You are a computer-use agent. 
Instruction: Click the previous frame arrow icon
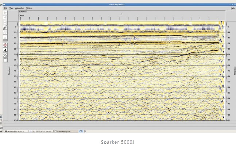[x=5, y=23]
